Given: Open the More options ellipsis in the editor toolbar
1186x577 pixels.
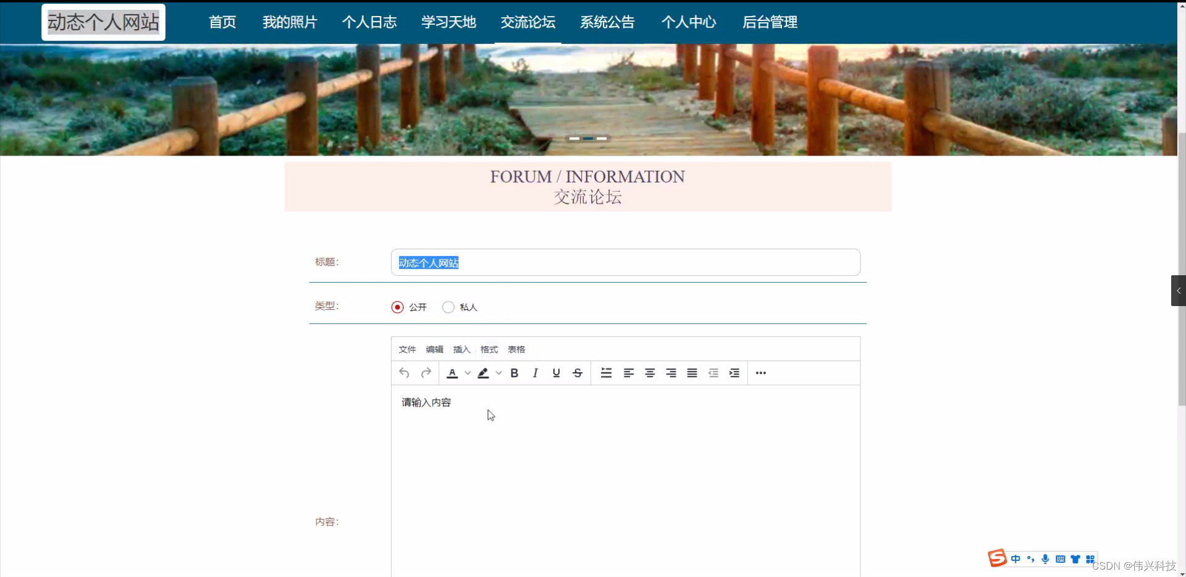Looking at the screenshot, I should click(x=760, y=373).
